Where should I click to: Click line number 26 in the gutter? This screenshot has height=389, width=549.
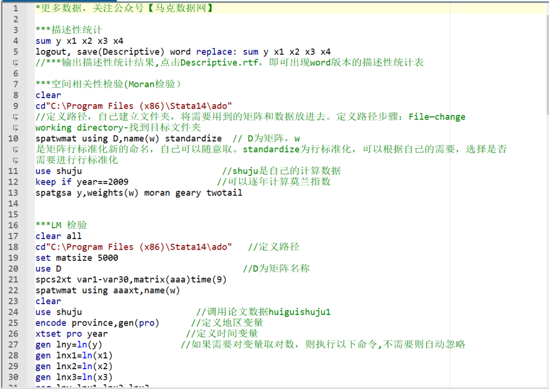pos(13,334)
